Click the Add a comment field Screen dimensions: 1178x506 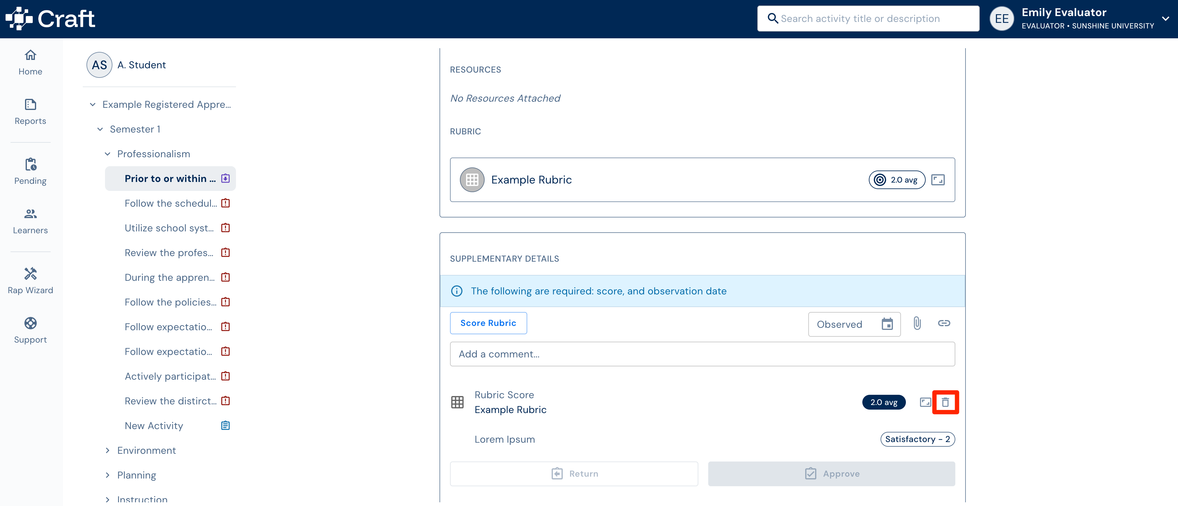pyautogui.click(x=702, y=354)
